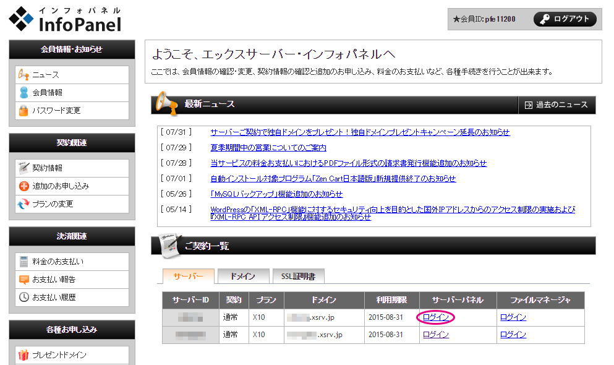This screenshot has width=614, height=365.
Task: Click the プランの変更 arrows icon
Action: coord(23,204)
